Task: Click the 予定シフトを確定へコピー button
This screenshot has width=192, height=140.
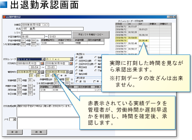Action: (x=91, y=35)
